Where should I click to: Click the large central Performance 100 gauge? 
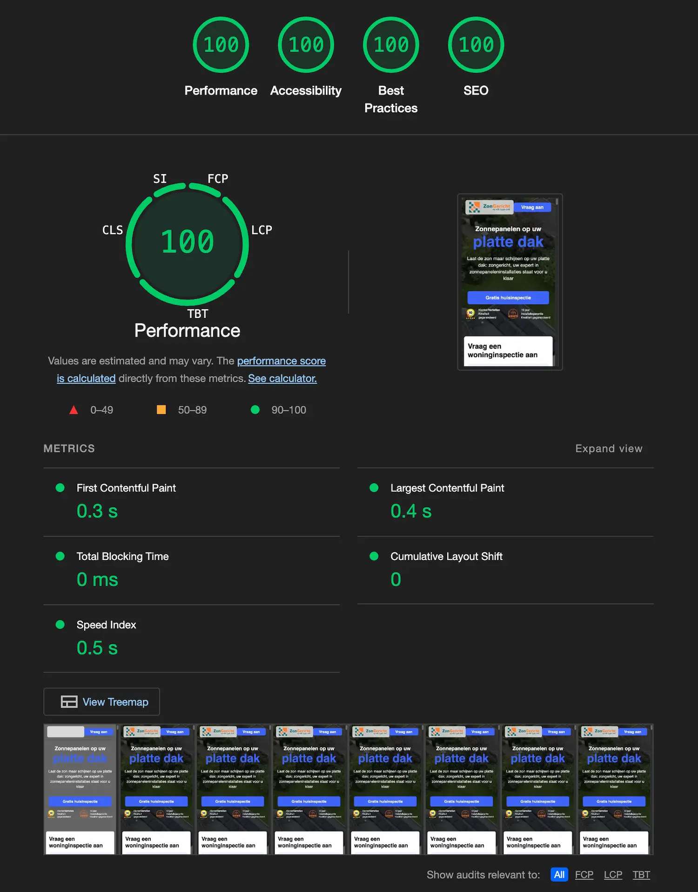coord(187,243)
